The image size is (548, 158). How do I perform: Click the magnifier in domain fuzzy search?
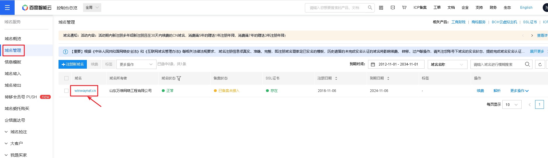point(527,64)
